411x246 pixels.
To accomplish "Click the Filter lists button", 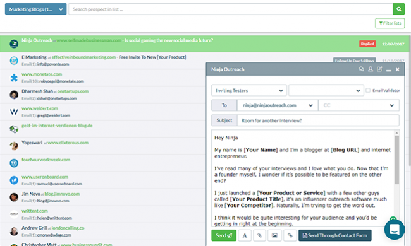I will click(390, 23).
